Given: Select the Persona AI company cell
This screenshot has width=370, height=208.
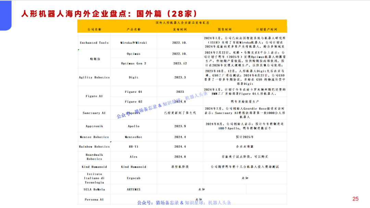Looking at the screenshot, I should tap(94, 200).
